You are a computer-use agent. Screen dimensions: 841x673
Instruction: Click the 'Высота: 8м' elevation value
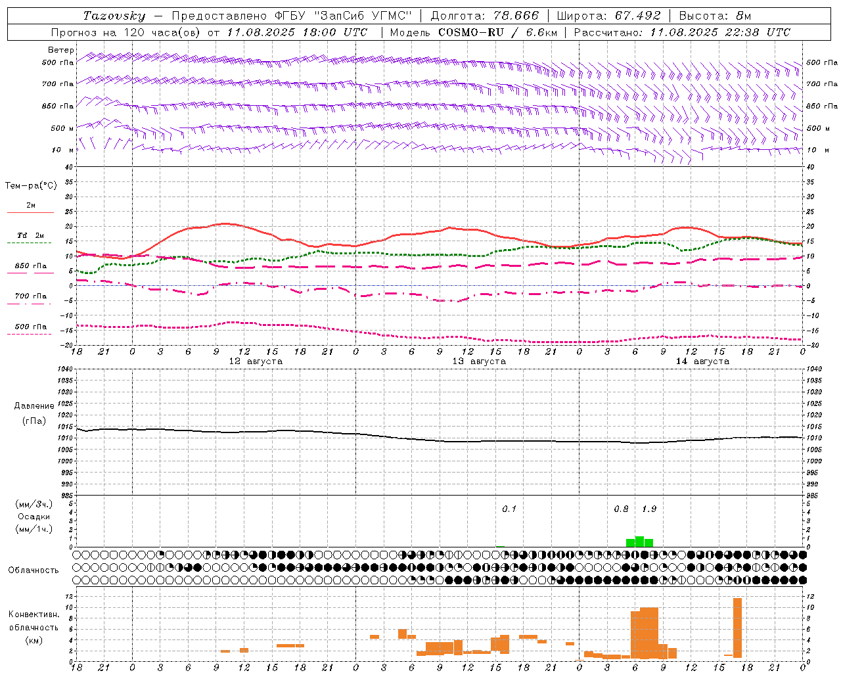tap(715, 16)
